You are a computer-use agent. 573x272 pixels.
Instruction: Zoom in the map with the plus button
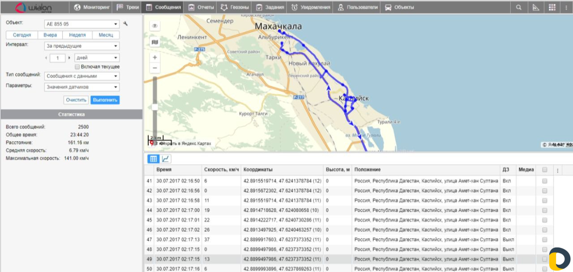[155, 58]
